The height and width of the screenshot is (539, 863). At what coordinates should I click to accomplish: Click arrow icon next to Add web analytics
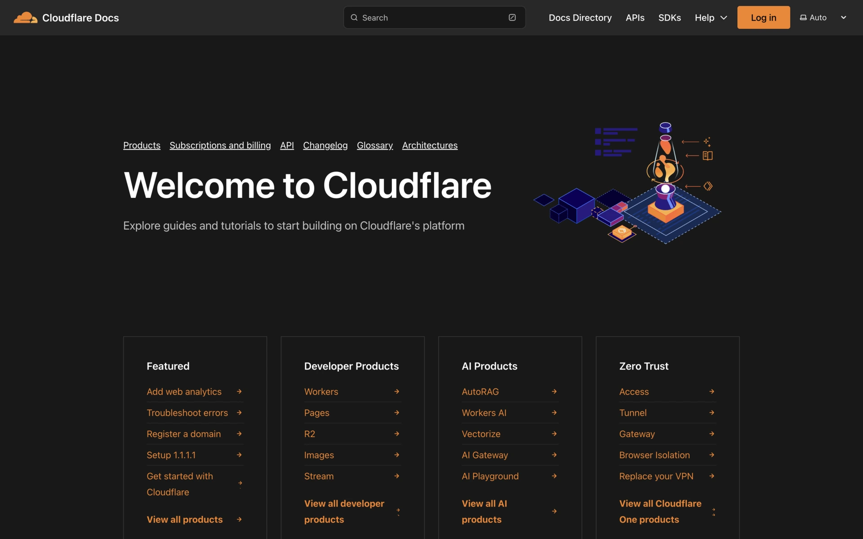[x=239, y=392]
